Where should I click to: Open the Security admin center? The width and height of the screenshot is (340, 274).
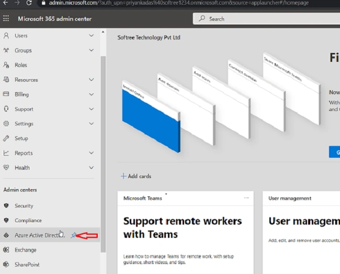(50, 205)
